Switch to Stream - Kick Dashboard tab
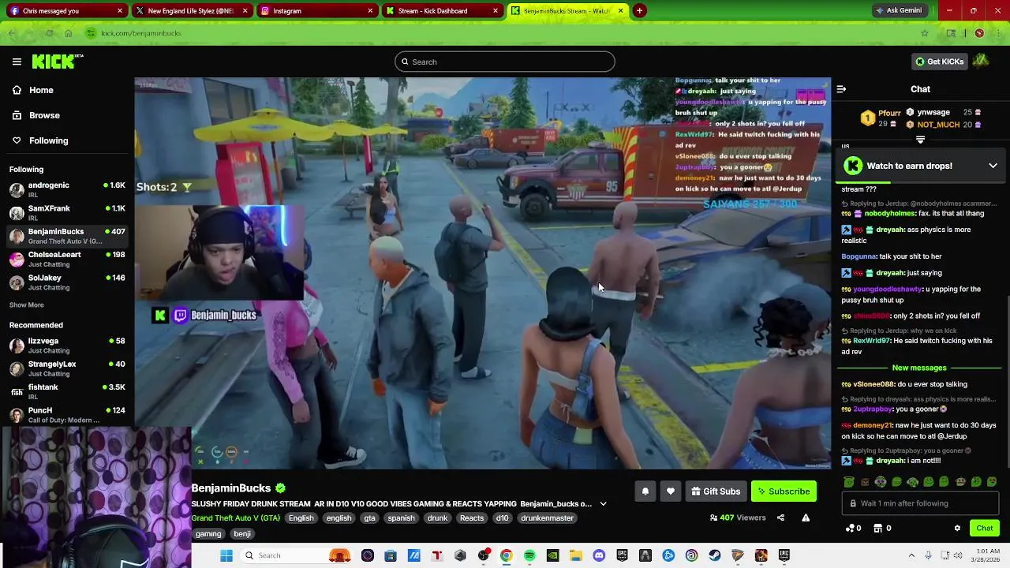Viewport: 1010px width, 568px height. 441,11
